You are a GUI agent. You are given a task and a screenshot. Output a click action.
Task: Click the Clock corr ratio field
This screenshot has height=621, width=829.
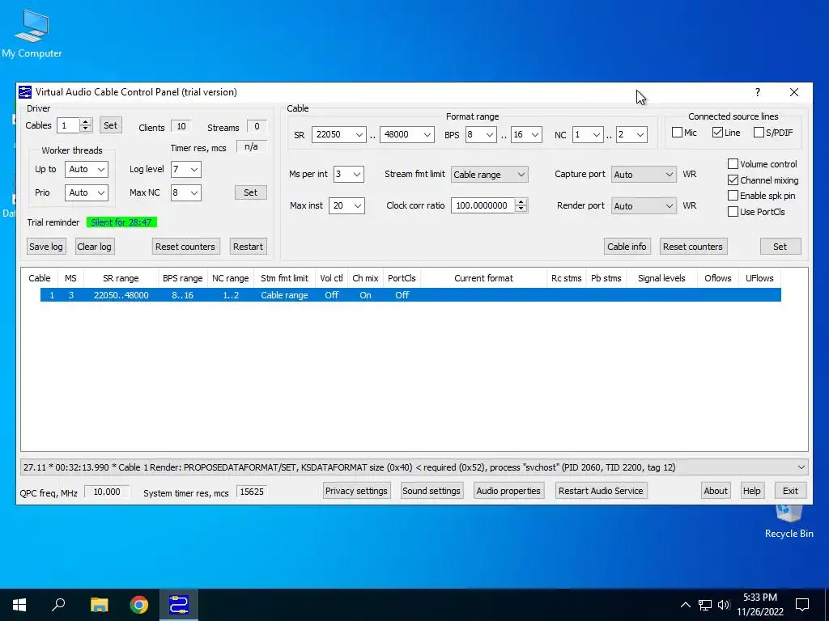(x=483, y=205)
